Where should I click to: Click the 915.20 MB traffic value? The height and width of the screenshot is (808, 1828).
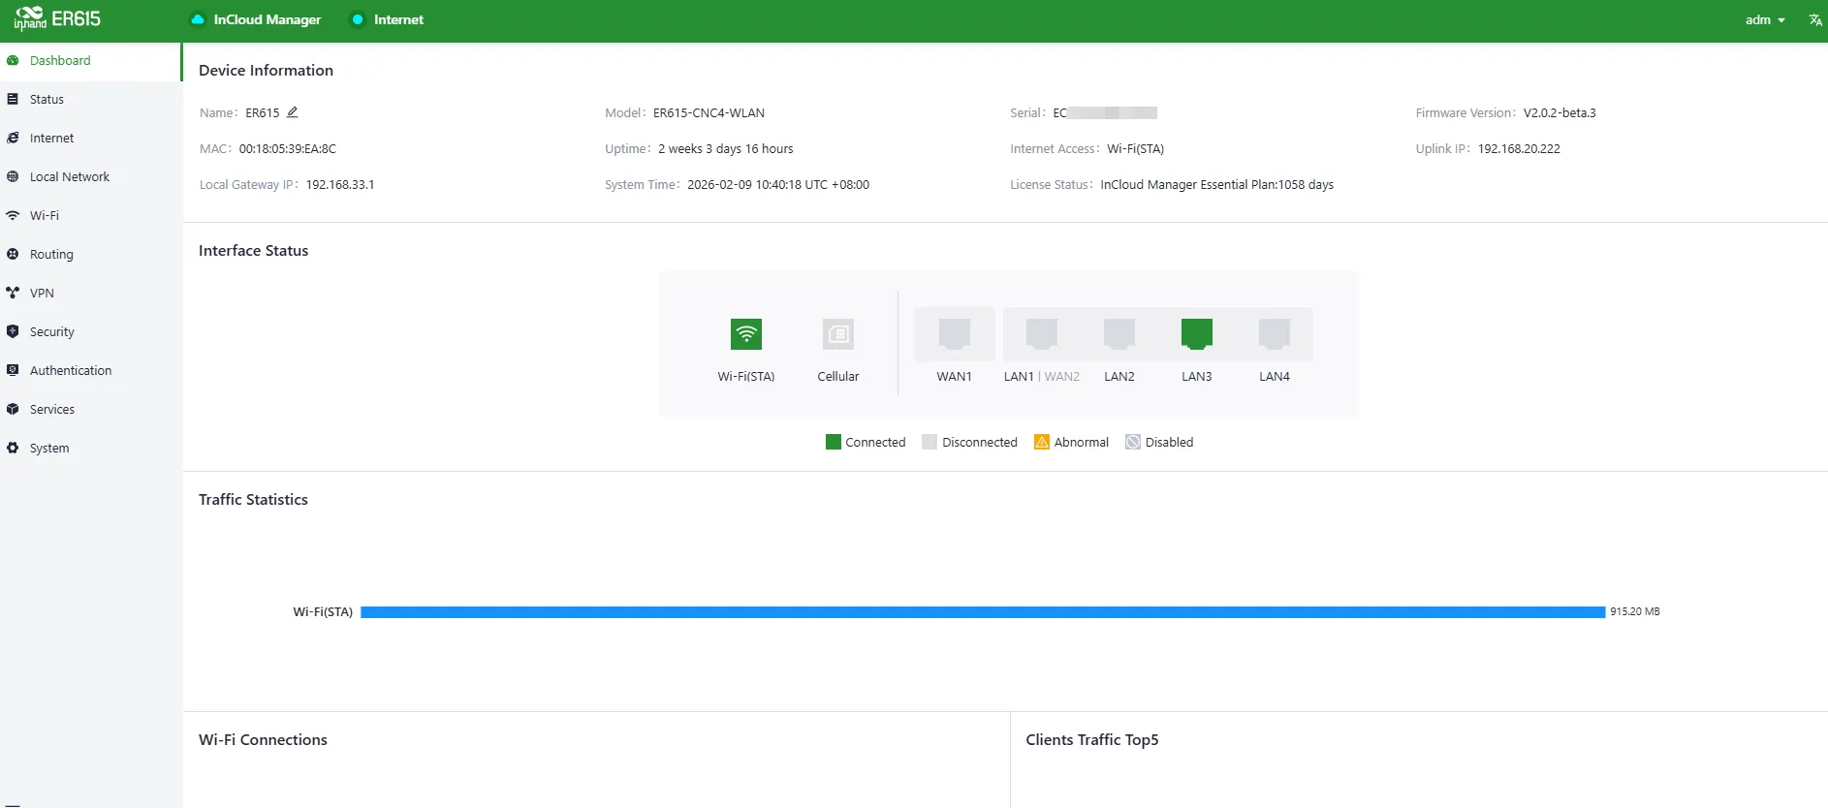1635,611
